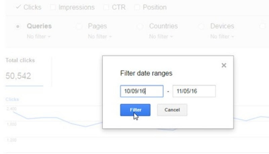Close the Filter date ranges dialog
Image resolution: width=269 pixels, height=154 pixels.
[224, 65]
